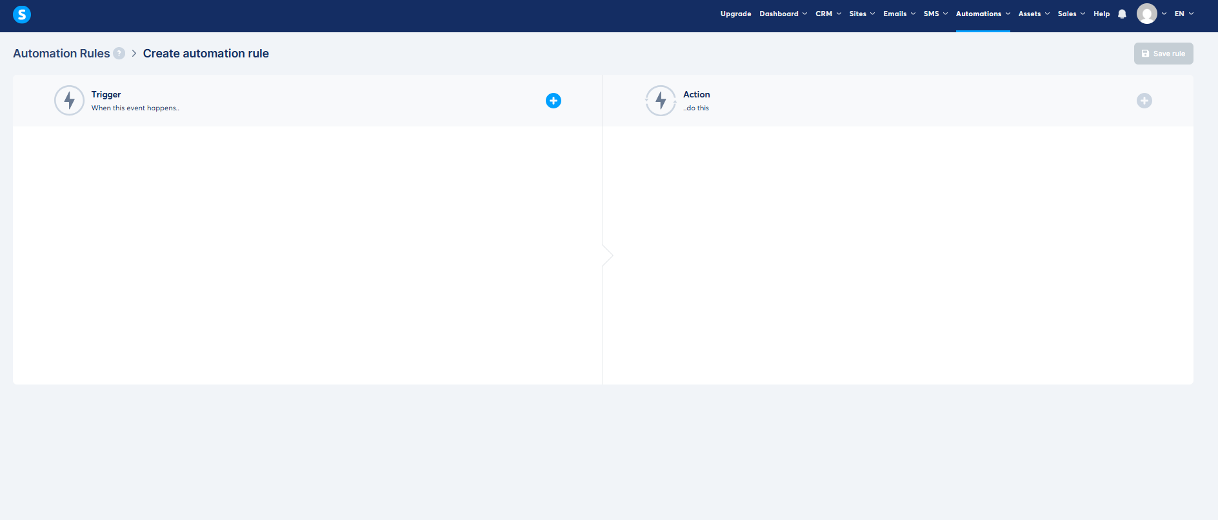
Task: Click the help question mark beside Automation Rules
Action: 119,54
